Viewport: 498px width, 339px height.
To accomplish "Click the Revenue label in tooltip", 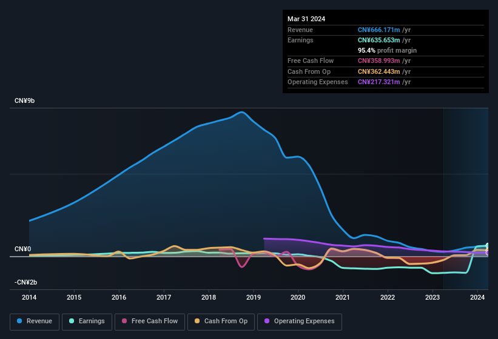I will (x=300, y=30).
